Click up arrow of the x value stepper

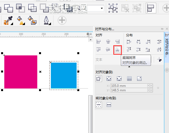click(x=151, y=86)
